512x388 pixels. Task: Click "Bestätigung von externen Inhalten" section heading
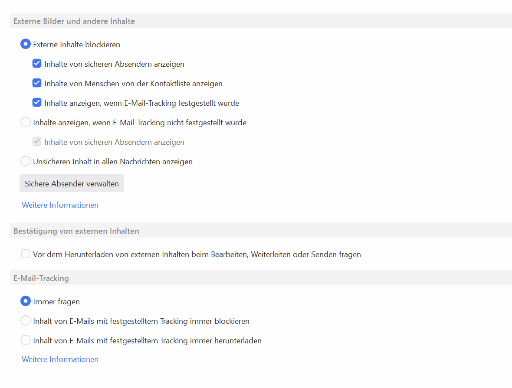tap(76, 231)
